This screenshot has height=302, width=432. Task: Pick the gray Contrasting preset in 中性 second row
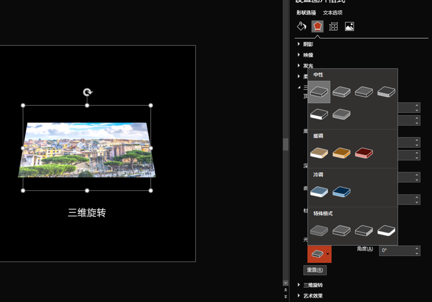tap(341, 114)
